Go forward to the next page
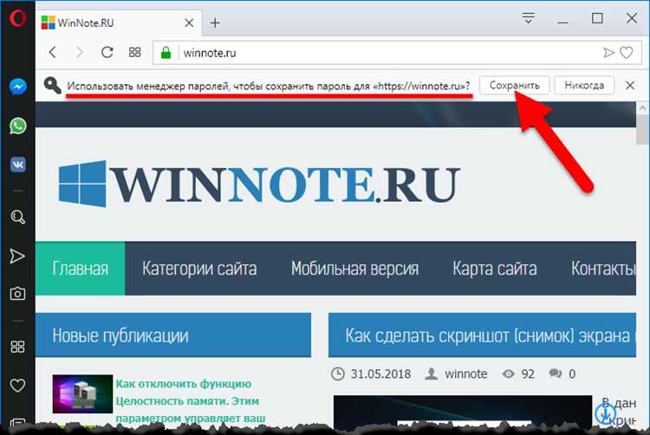The image size is (650, 435). (80, 53)
